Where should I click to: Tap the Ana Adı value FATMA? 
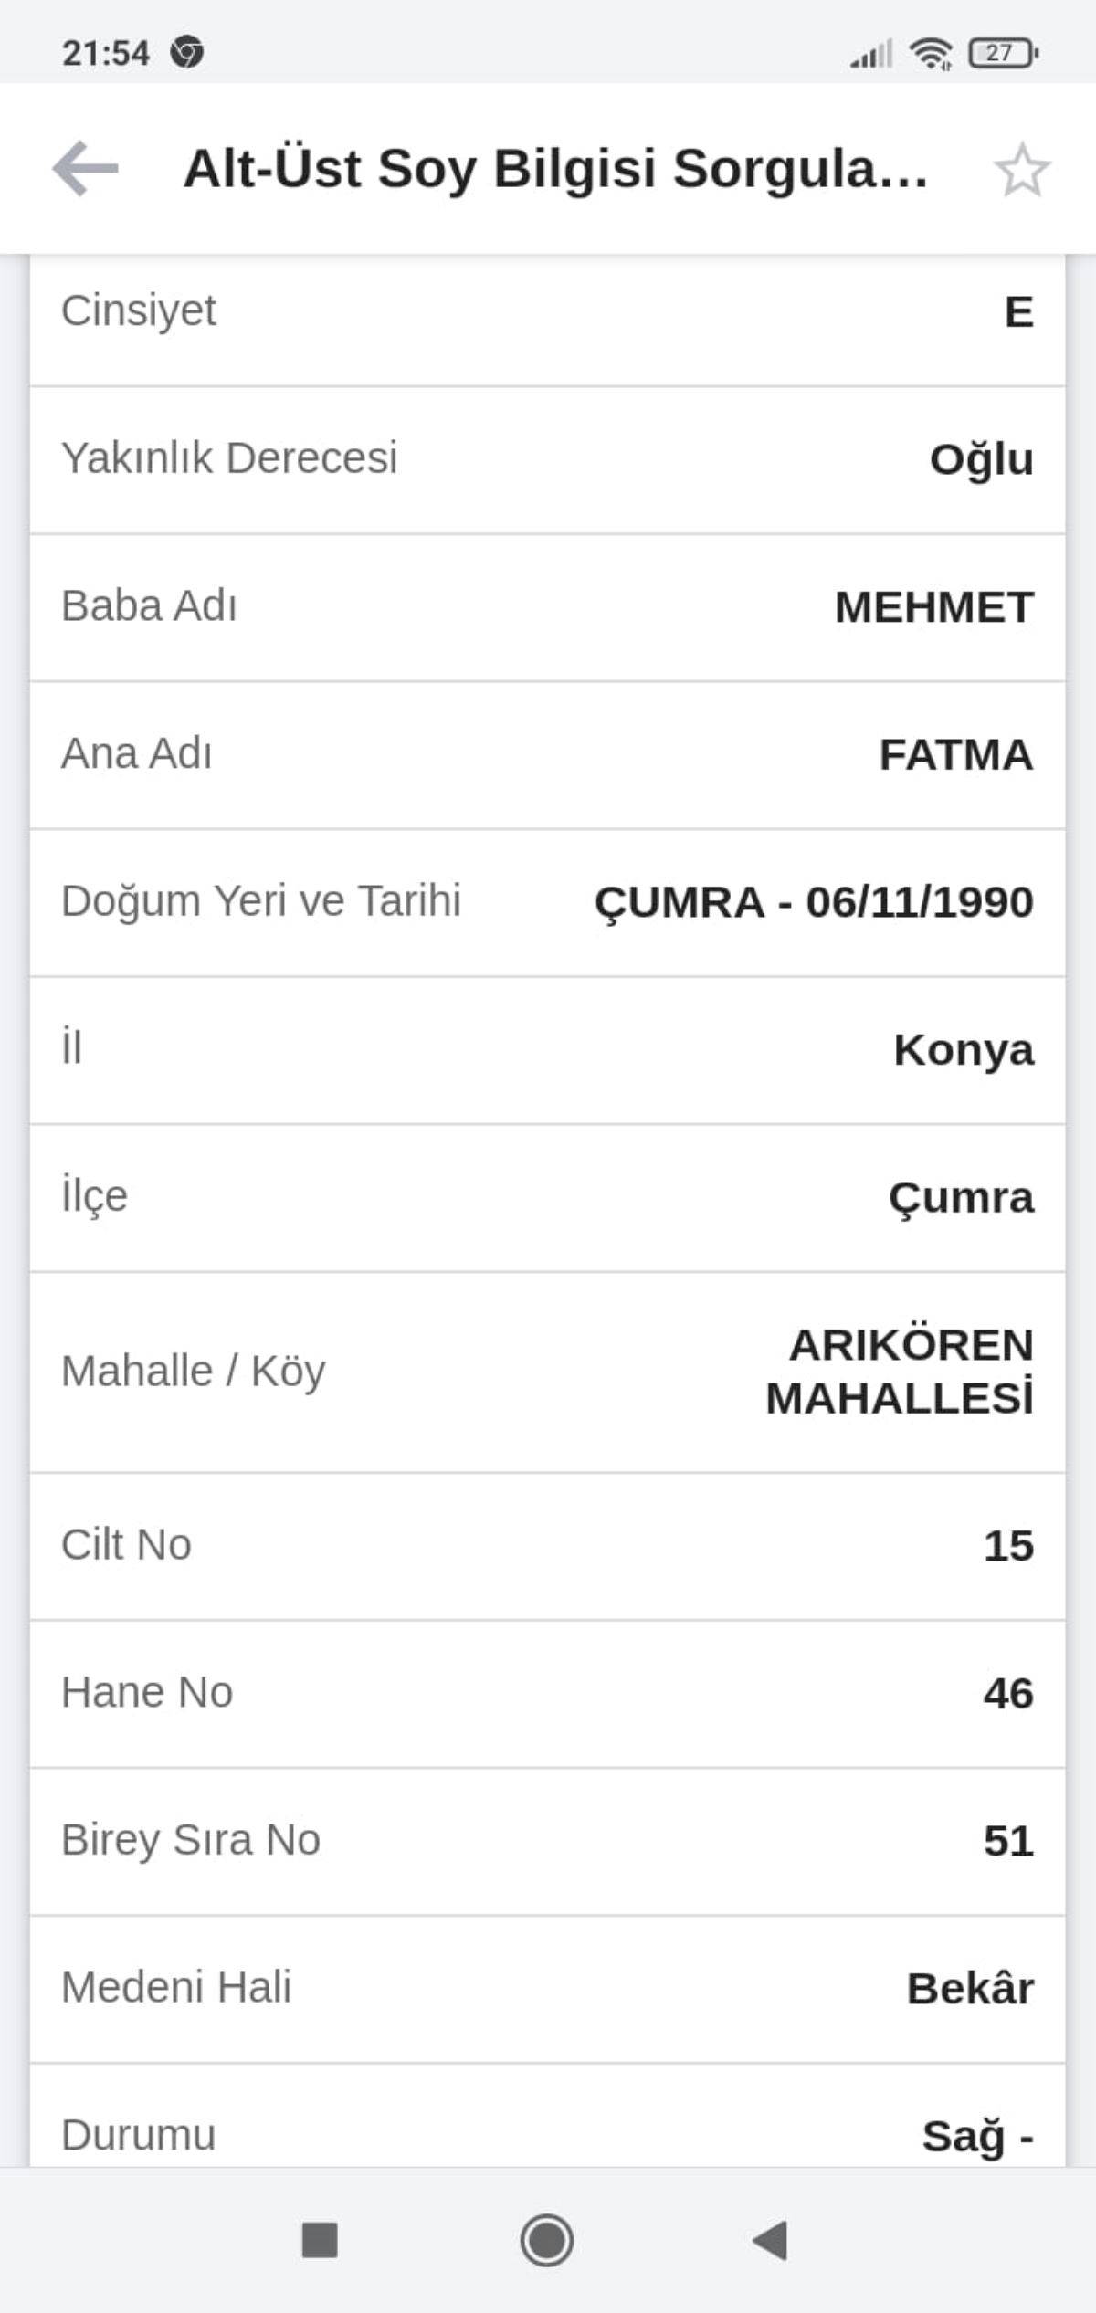point(955,755)
